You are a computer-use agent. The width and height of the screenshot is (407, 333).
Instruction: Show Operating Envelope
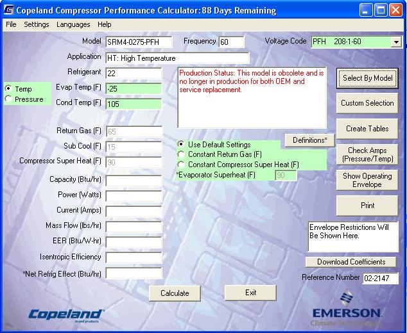[x=367, y=180]
